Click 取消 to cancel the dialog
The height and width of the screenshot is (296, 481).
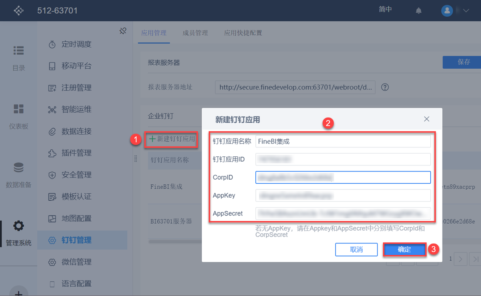[356, 249]
